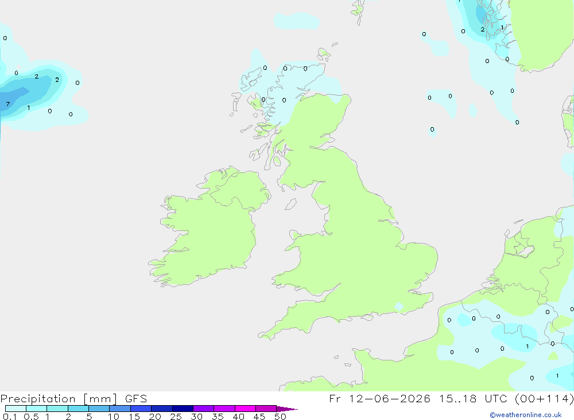The image size is (574, 420).
Task: Click the '0.5' legend scale label
Action: click(x=31, y=417)
